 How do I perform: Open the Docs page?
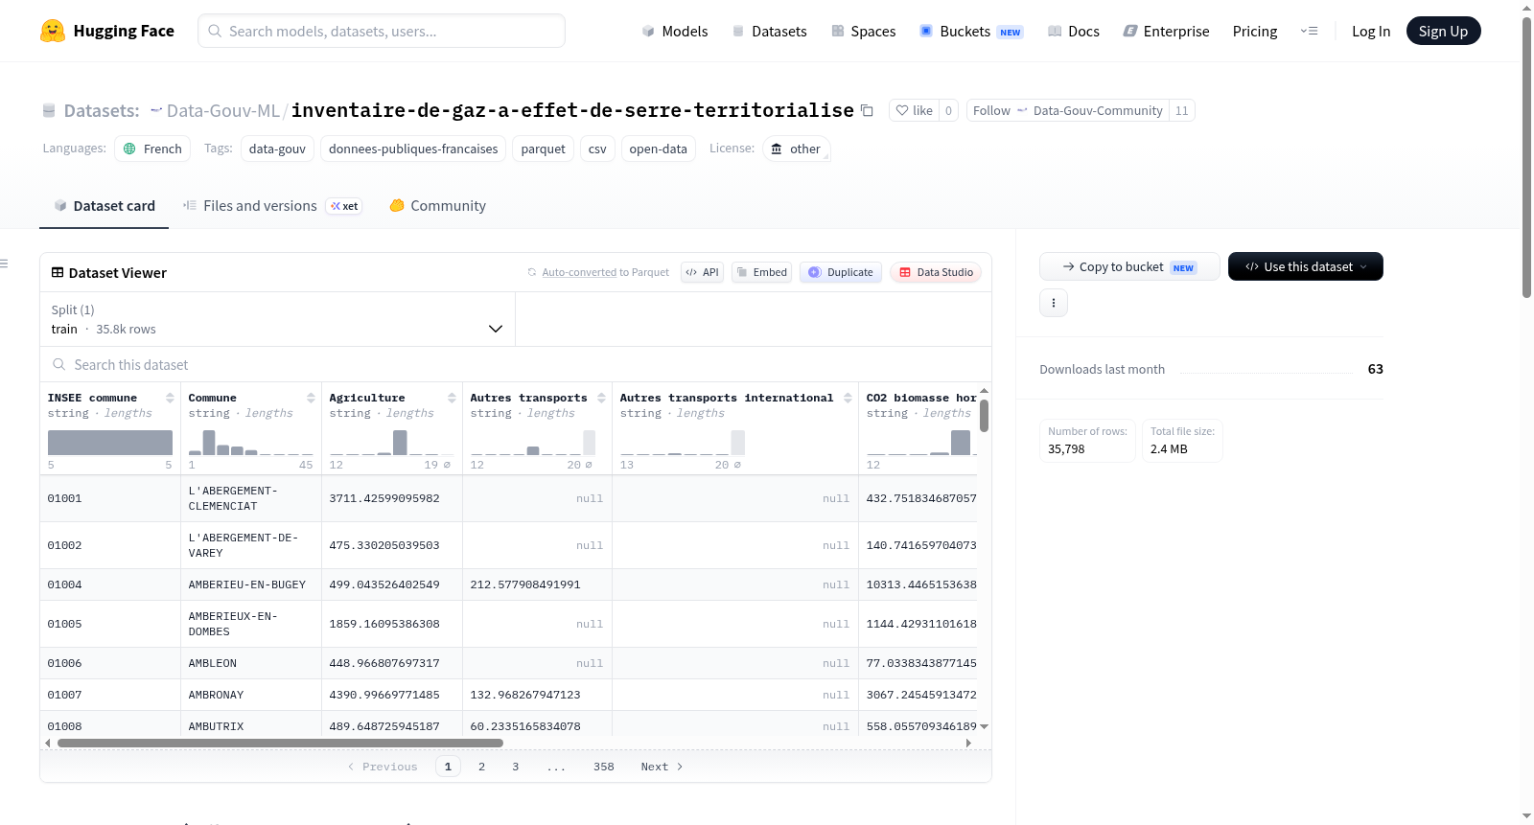pyautogui.click(x=1073, y=32)
